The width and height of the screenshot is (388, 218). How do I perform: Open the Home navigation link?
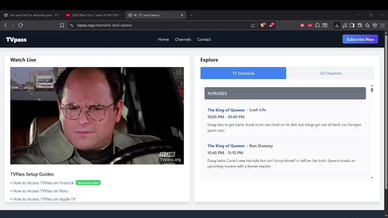(x=163, y=39)
